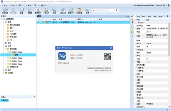Close the 关于 NoteExpress dialog
The width and height of the screenshot is (171, 111).
[111, 48]
